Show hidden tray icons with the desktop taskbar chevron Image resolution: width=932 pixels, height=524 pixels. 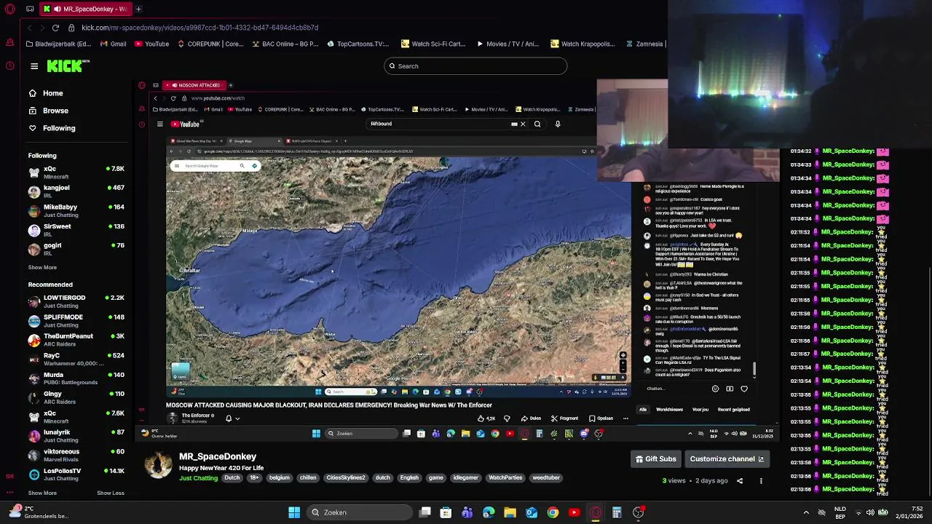tap(806, 512)
